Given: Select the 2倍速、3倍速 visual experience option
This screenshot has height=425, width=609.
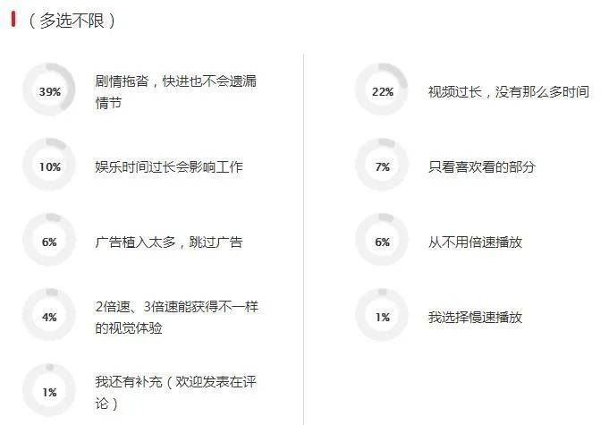Looking at the screenshot, I should click(x=181, y=317).
